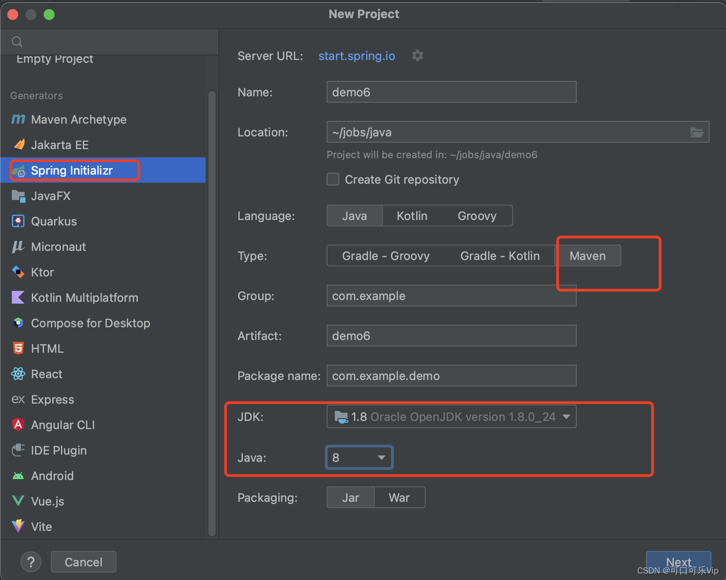Click the Location path field
This screenshot has height=580, width=726.
(x=518, y=132)
